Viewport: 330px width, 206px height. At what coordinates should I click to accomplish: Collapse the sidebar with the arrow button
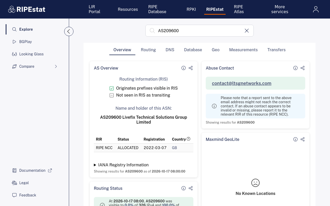pyautogui.click(x=69, y=31)
